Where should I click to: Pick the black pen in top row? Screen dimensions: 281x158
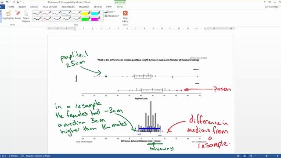(x=37, y=13)
